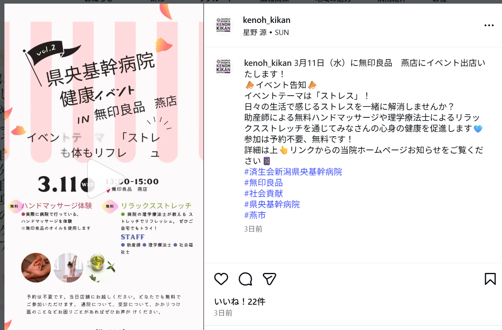Screen dimensions: 502x330
Task: Open the three-dot more options menu
Action: (x=489, y=25)
